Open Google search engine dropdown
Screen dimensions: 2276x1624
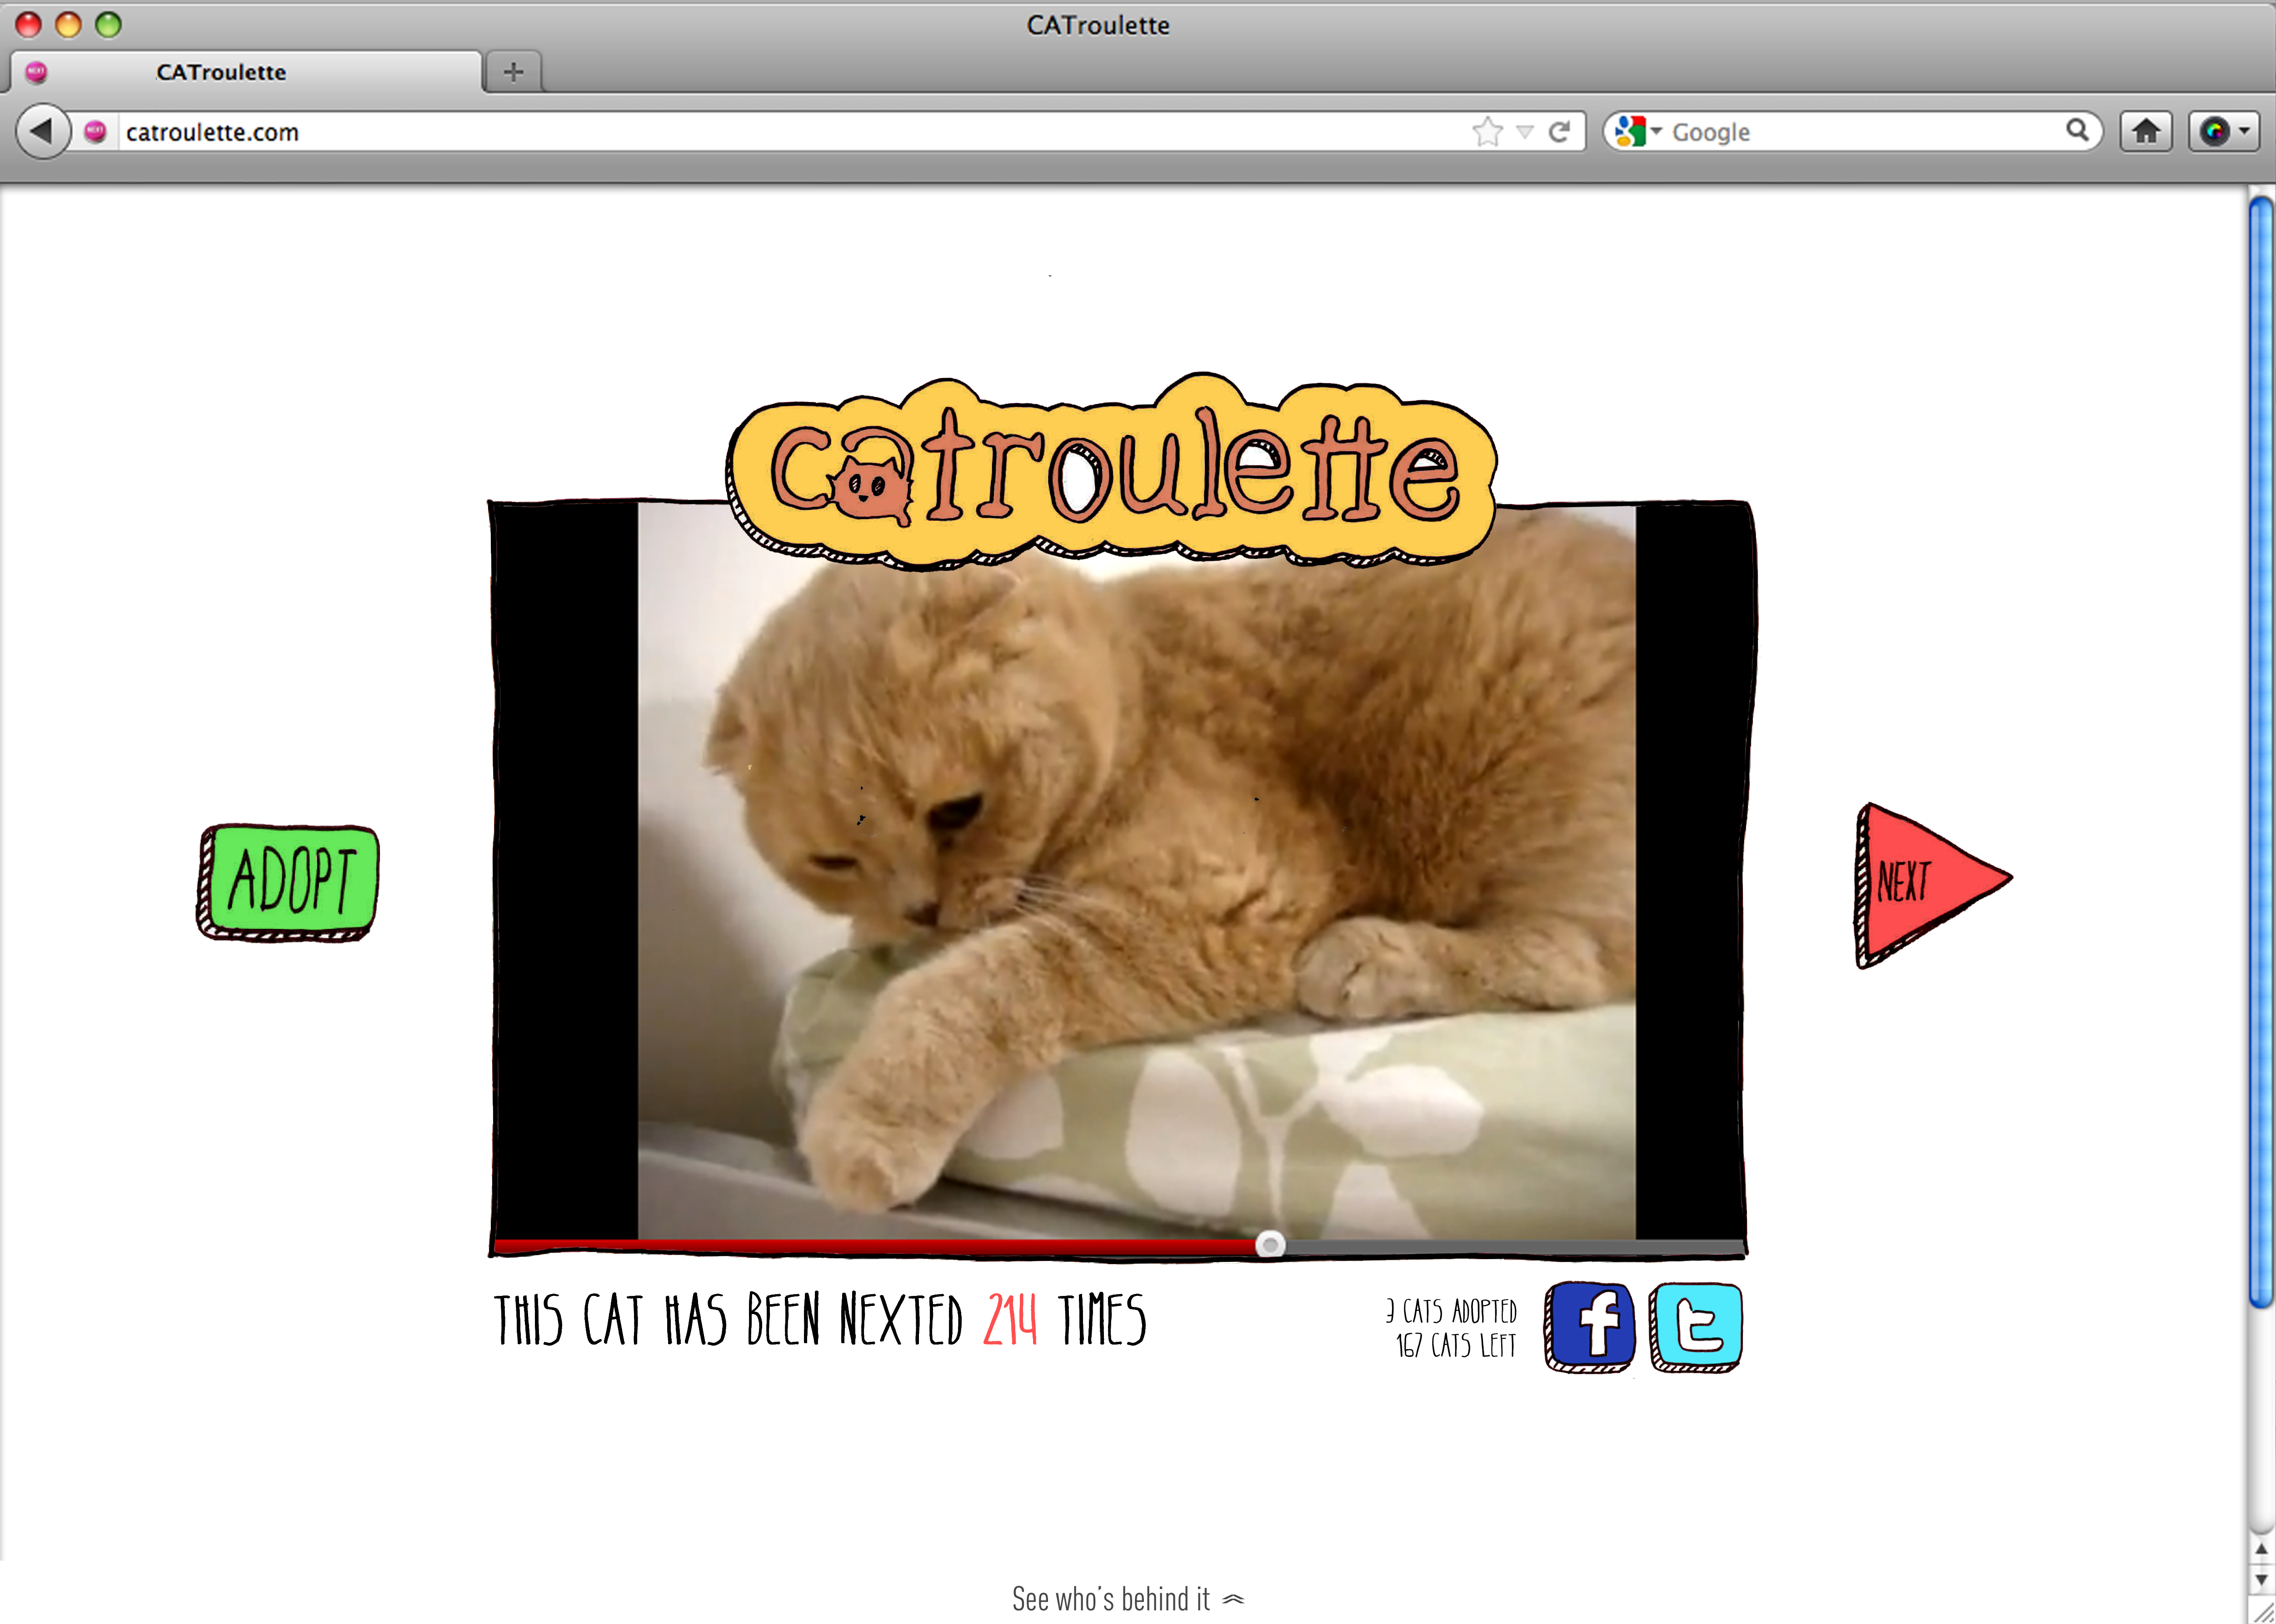1638,131
